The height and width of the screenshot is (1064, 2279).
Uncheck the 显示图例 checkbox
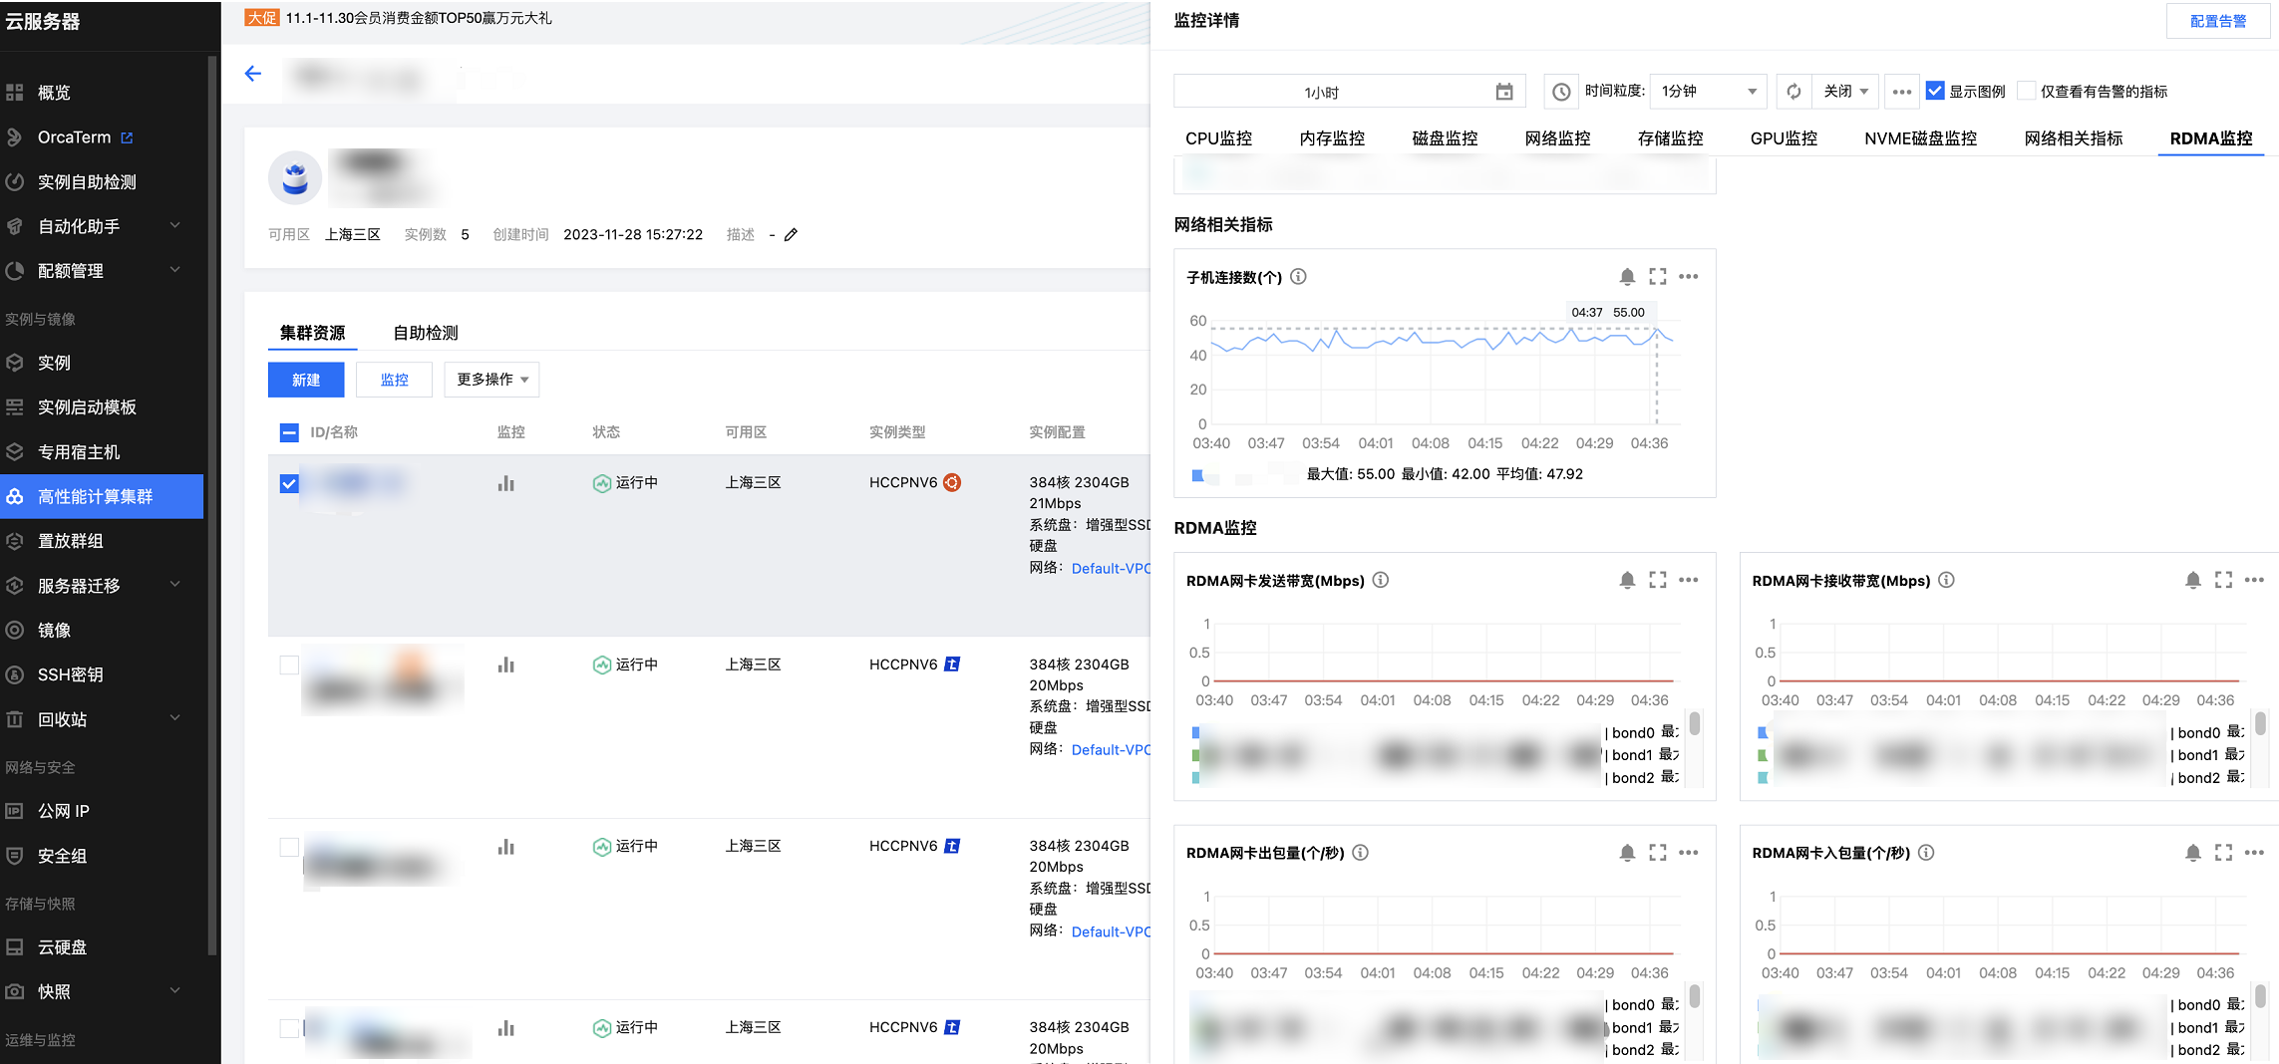tap(1935, 92)
